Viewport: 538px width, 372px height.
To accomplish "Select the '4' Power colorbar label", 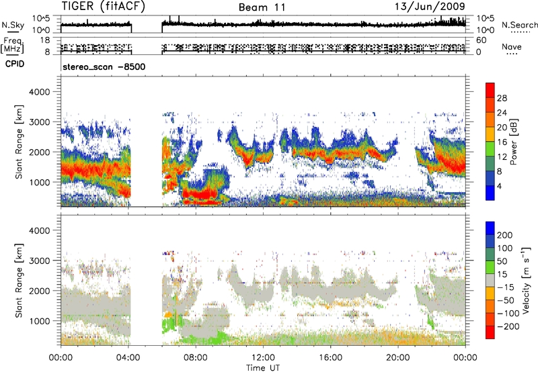I will tap(499, 186).
